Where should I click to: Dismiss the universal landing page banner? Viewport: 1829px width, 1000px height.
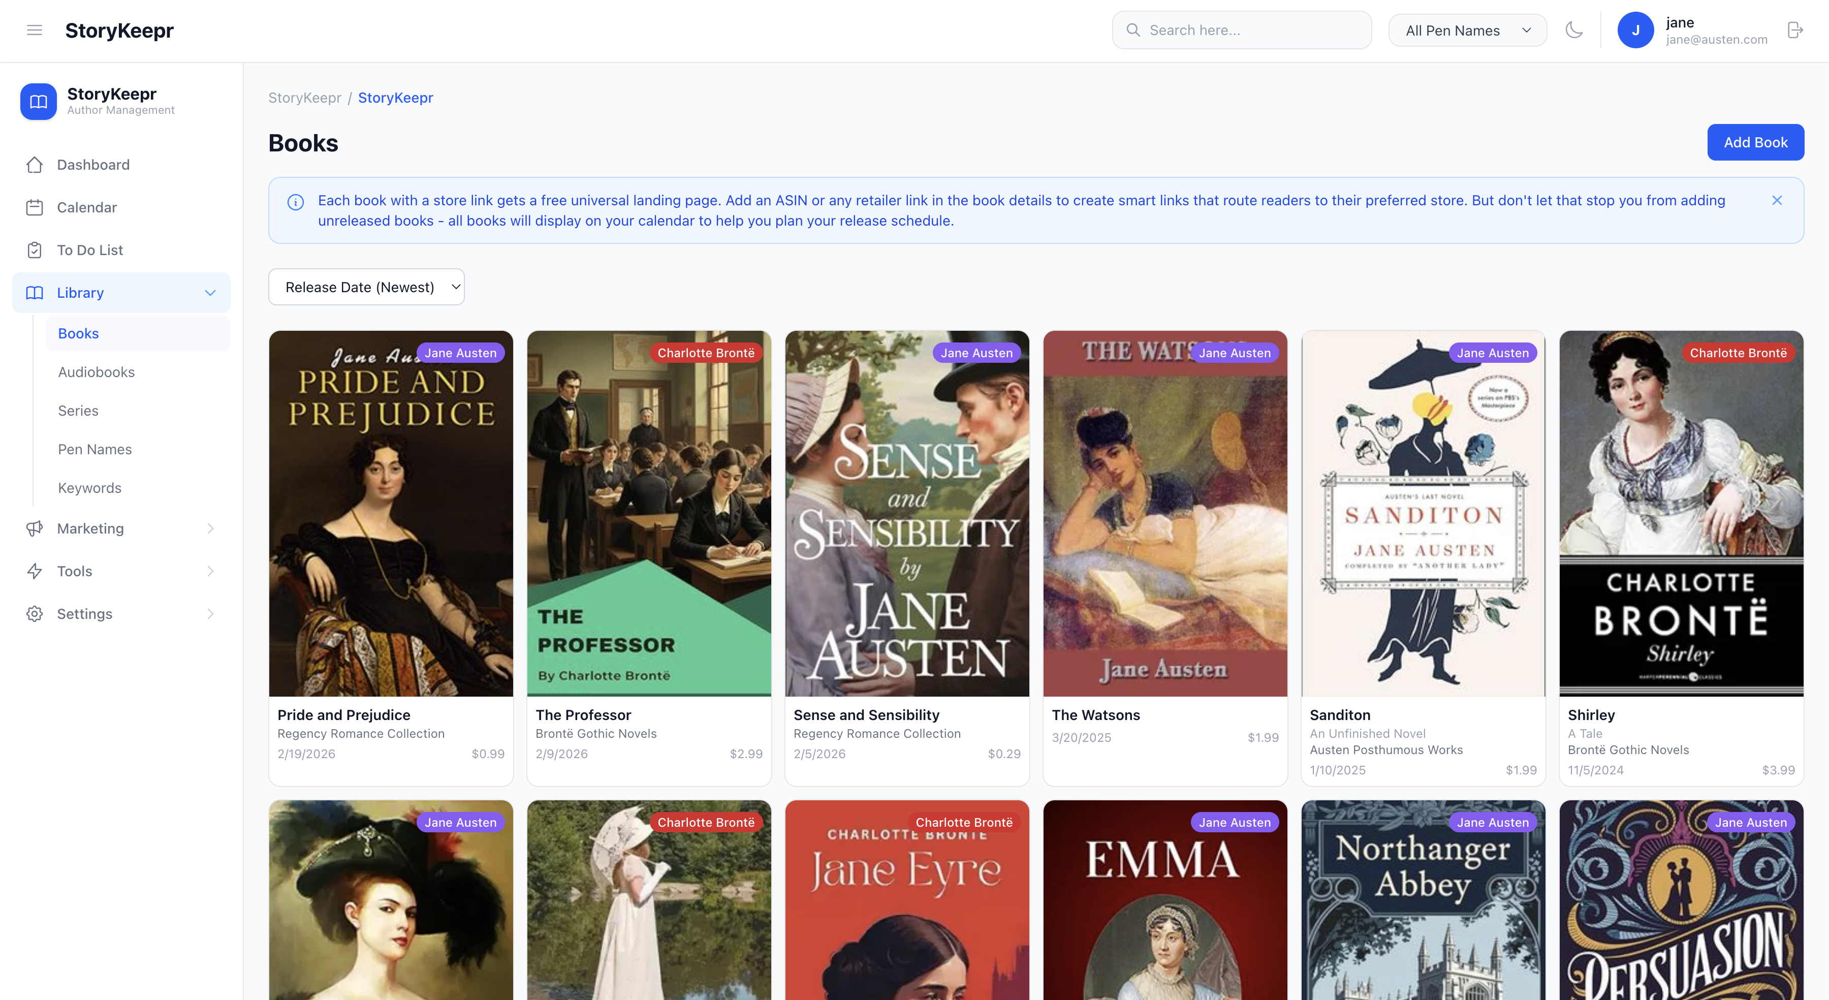tap(1777, 200)
